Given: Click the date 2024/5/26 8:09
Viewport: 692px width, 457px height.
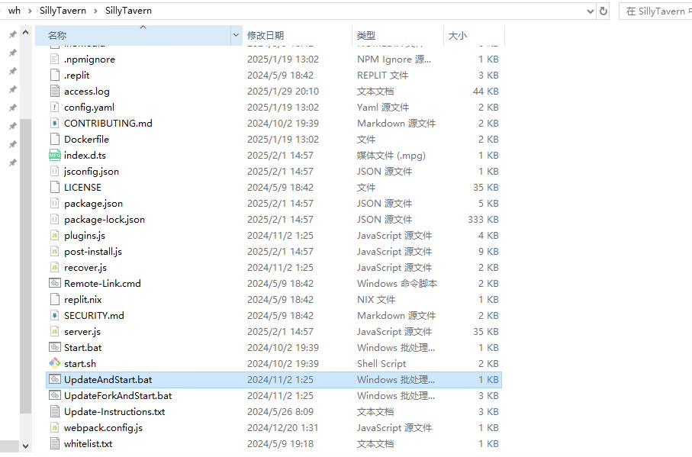Looking at the screenshot, I should point(280,411).
